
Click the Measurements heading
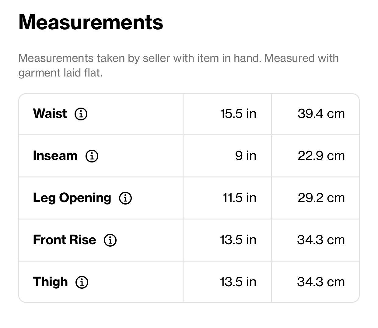91,22
